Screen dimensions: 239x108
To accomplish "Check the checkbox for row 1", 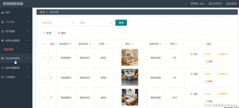I will tap(44, 58).
